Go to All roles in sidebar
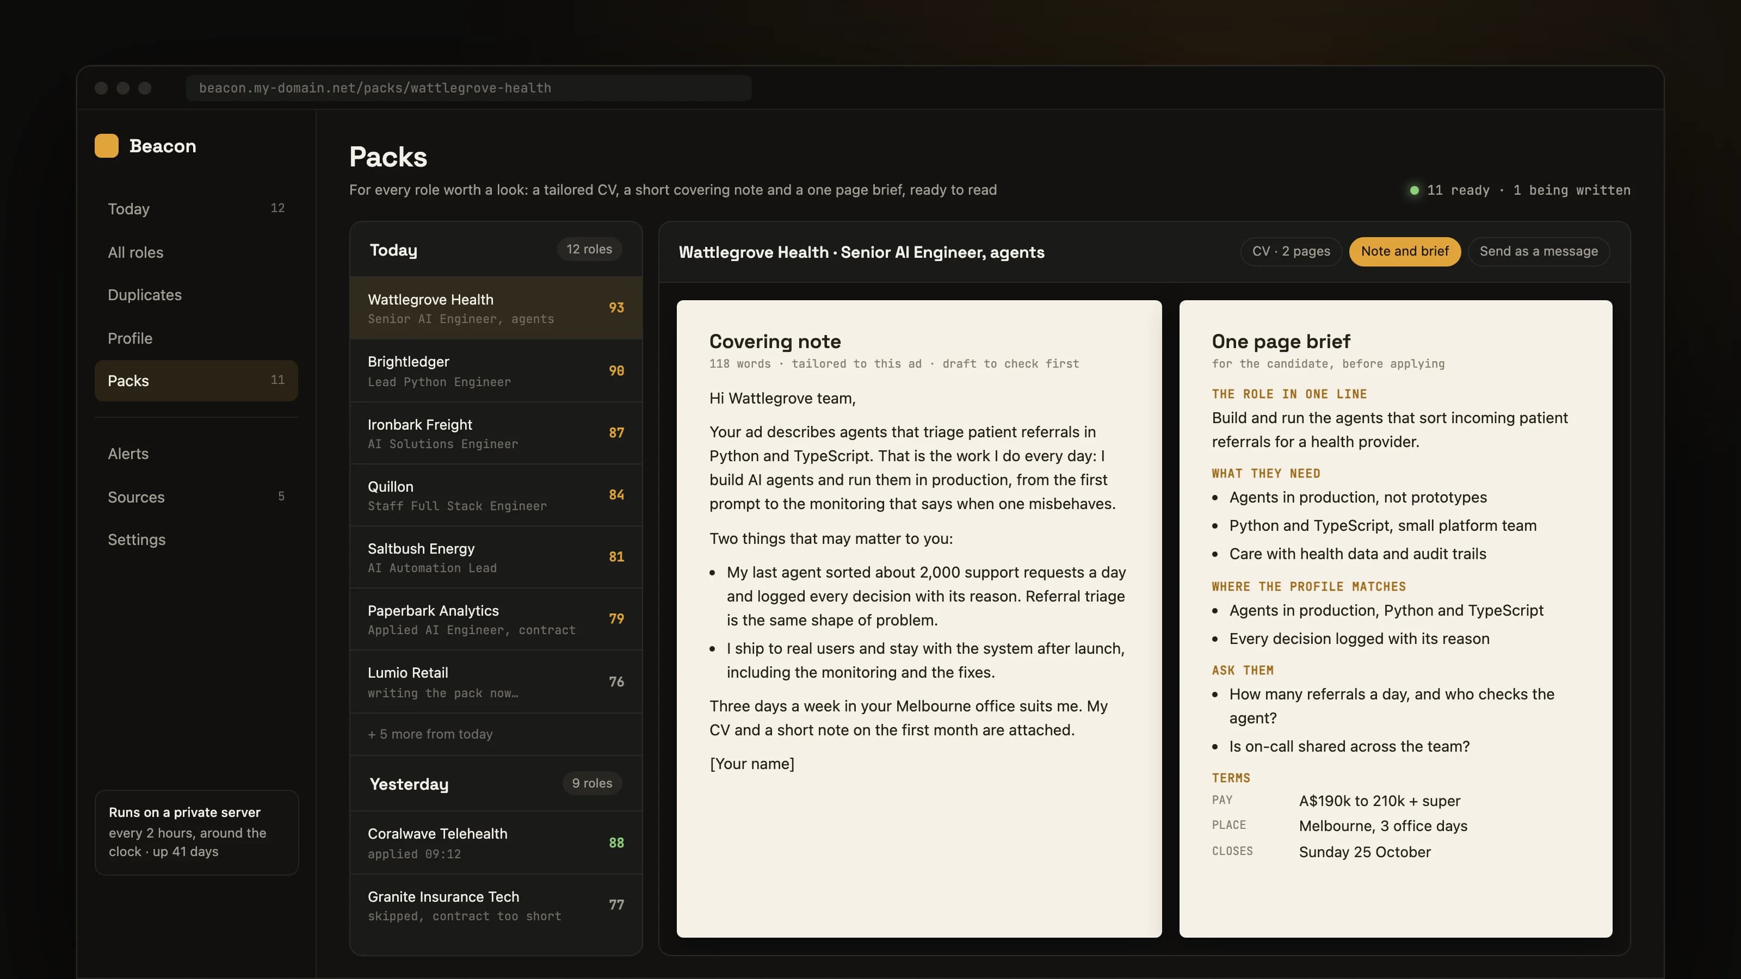1741x979 pixels. 196,252
